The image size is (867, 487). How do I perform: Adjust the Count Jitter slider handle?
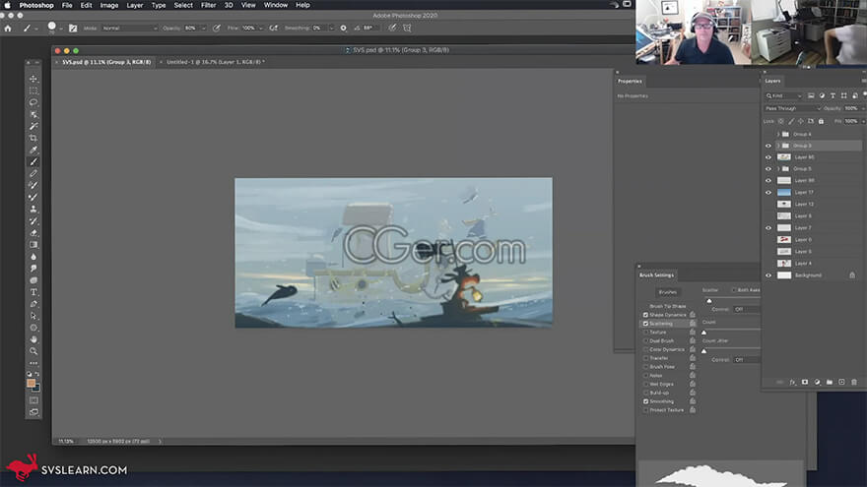703,351
